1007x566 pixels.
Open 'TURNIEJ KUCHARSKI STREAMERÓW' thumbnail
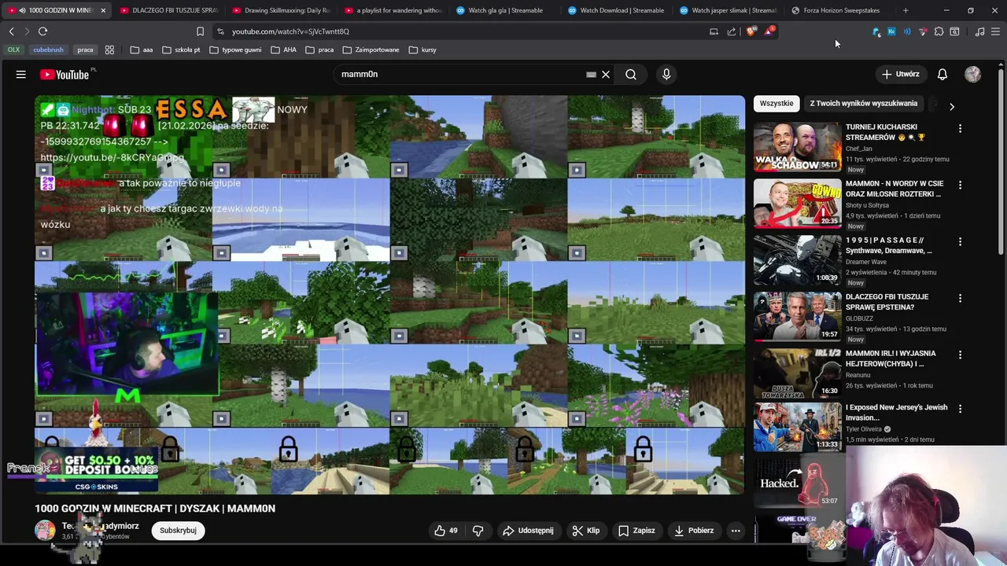point(797,147)
